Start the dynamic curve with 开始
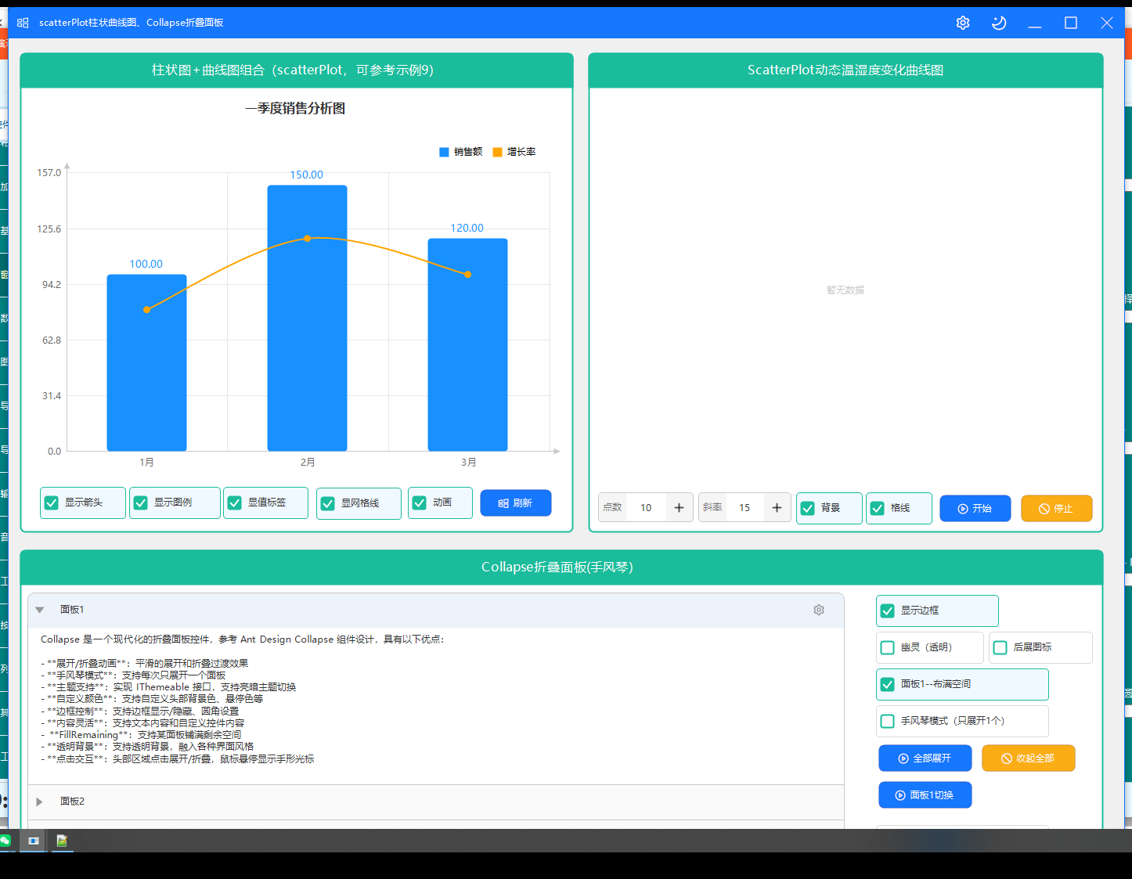 pyautogui.click(x=975, y=508)
